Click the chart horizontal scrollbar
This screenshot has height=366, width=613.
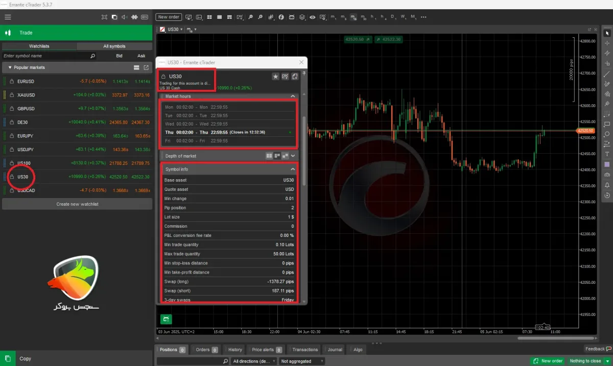[555, 338]
